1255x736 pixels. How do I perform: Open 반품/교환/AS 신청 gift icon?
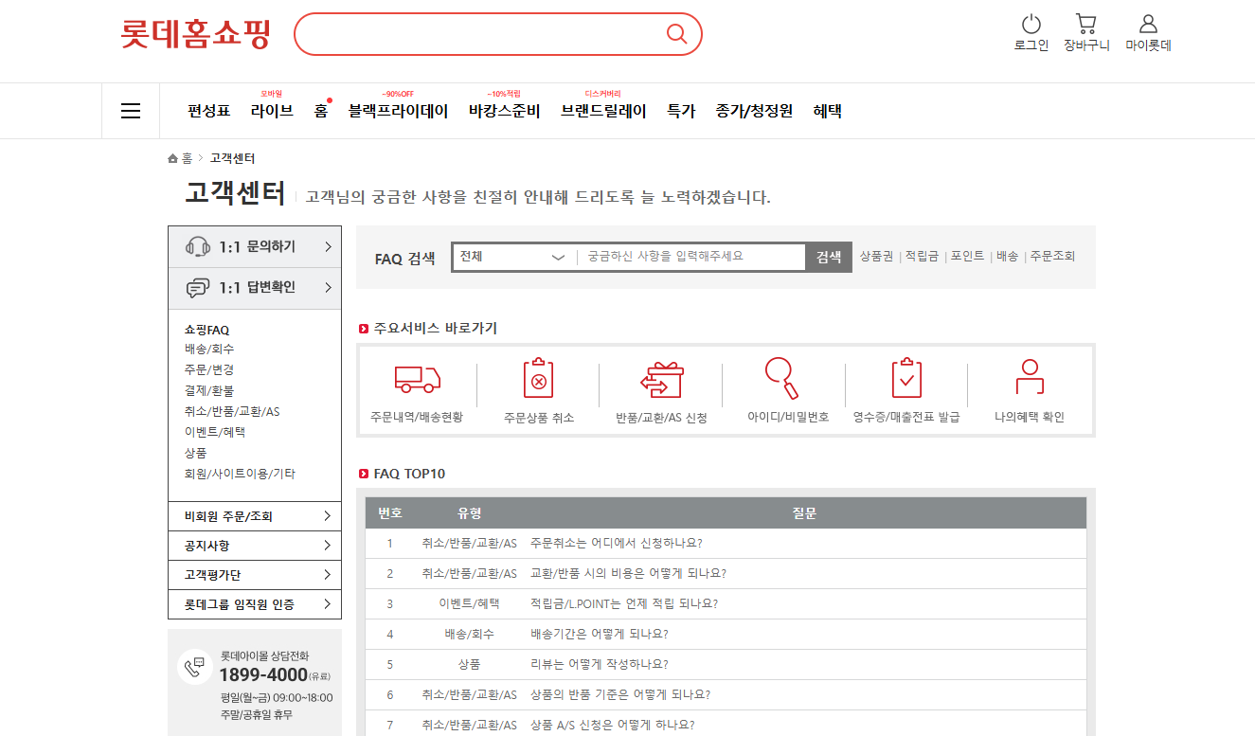pyautogui.click(x=661, y=379)
